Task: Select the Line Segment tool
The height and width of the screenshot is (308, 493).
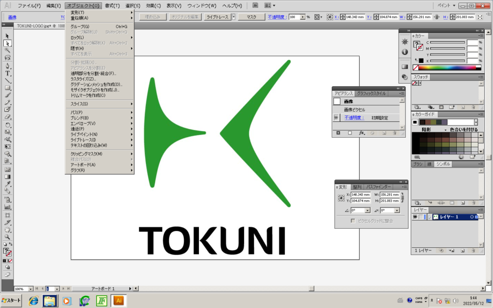Action: coord(7,81)
